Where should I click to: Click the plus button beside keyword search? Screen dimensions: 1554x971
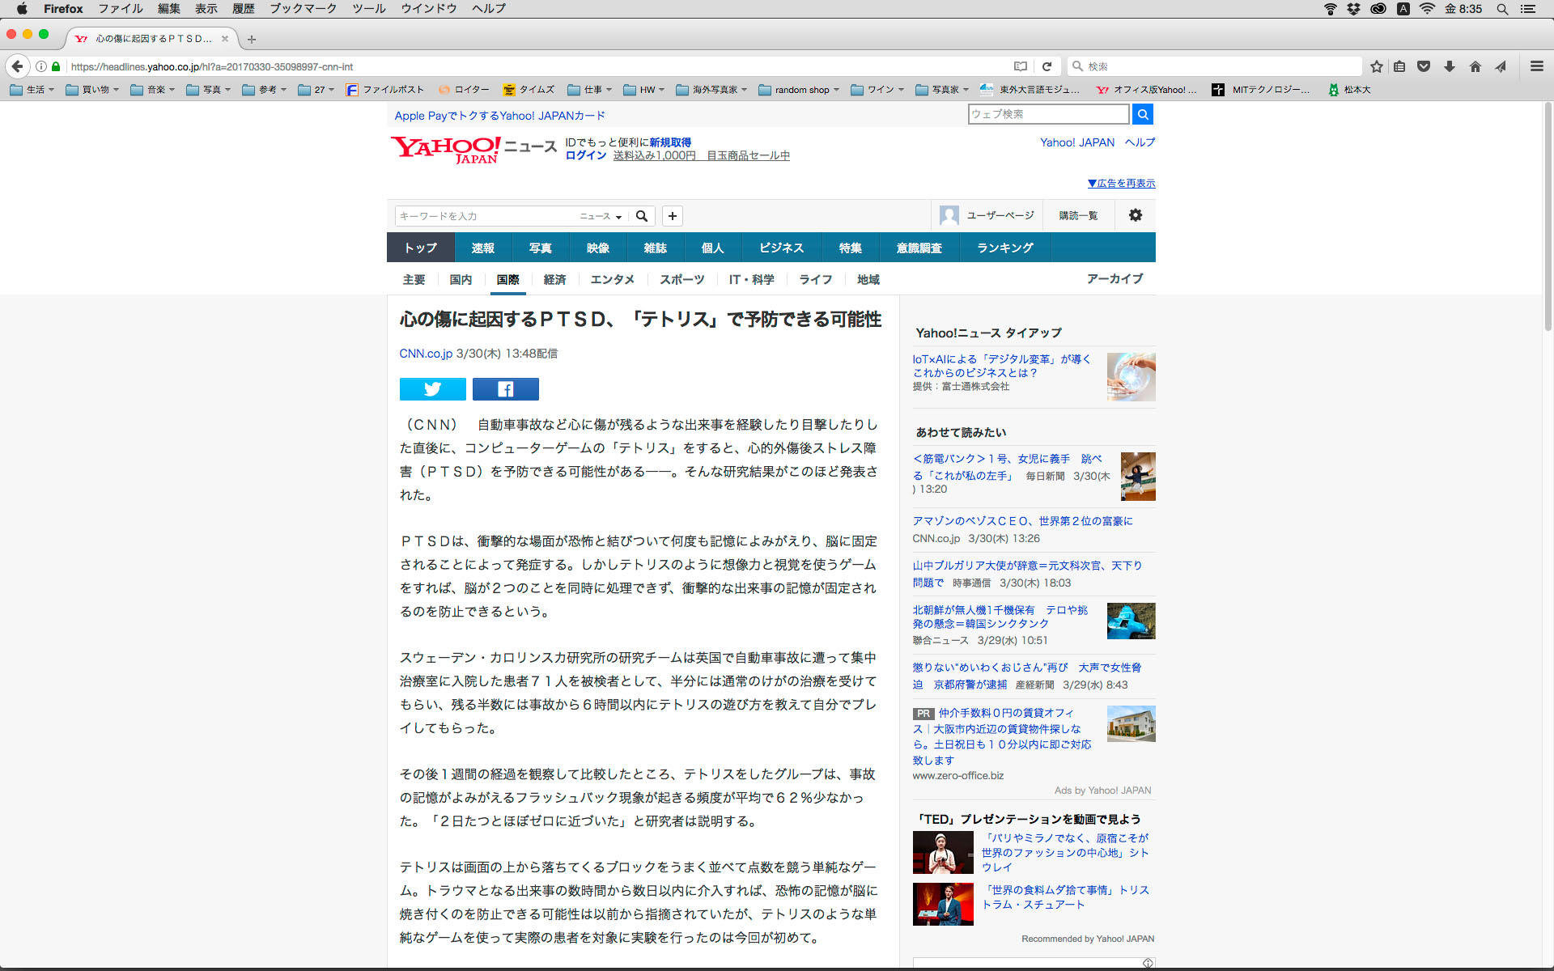(x=672, y=216)
